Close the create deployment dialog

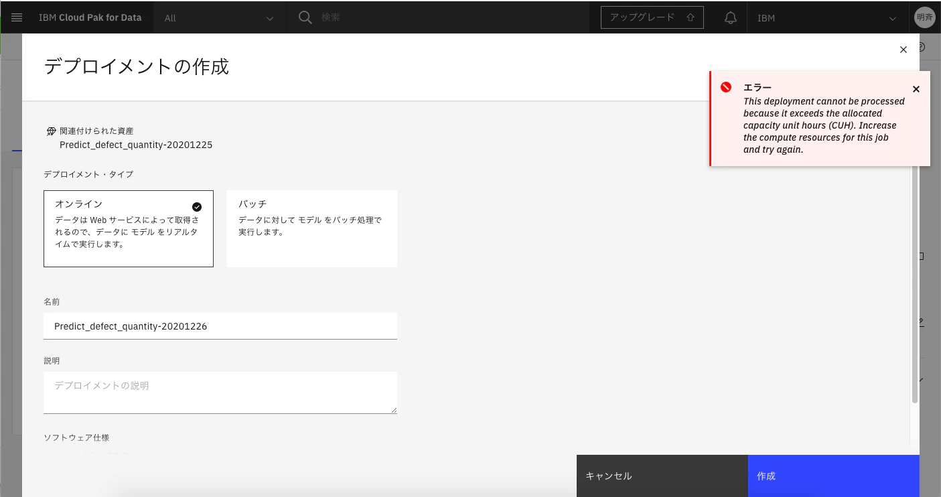(x=903, y=50)
